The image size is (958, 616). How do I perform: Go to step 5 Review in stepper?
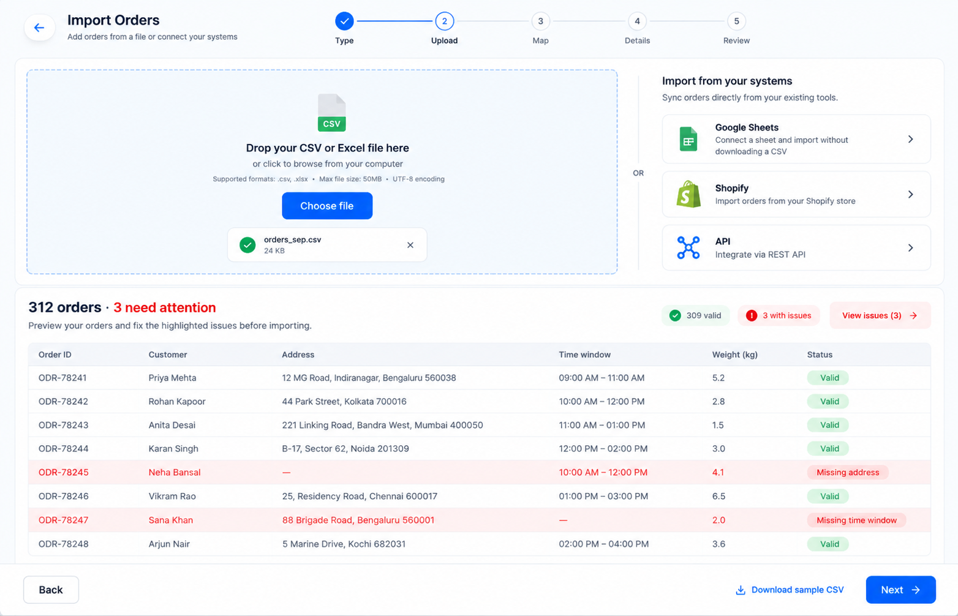pos(736,21)
